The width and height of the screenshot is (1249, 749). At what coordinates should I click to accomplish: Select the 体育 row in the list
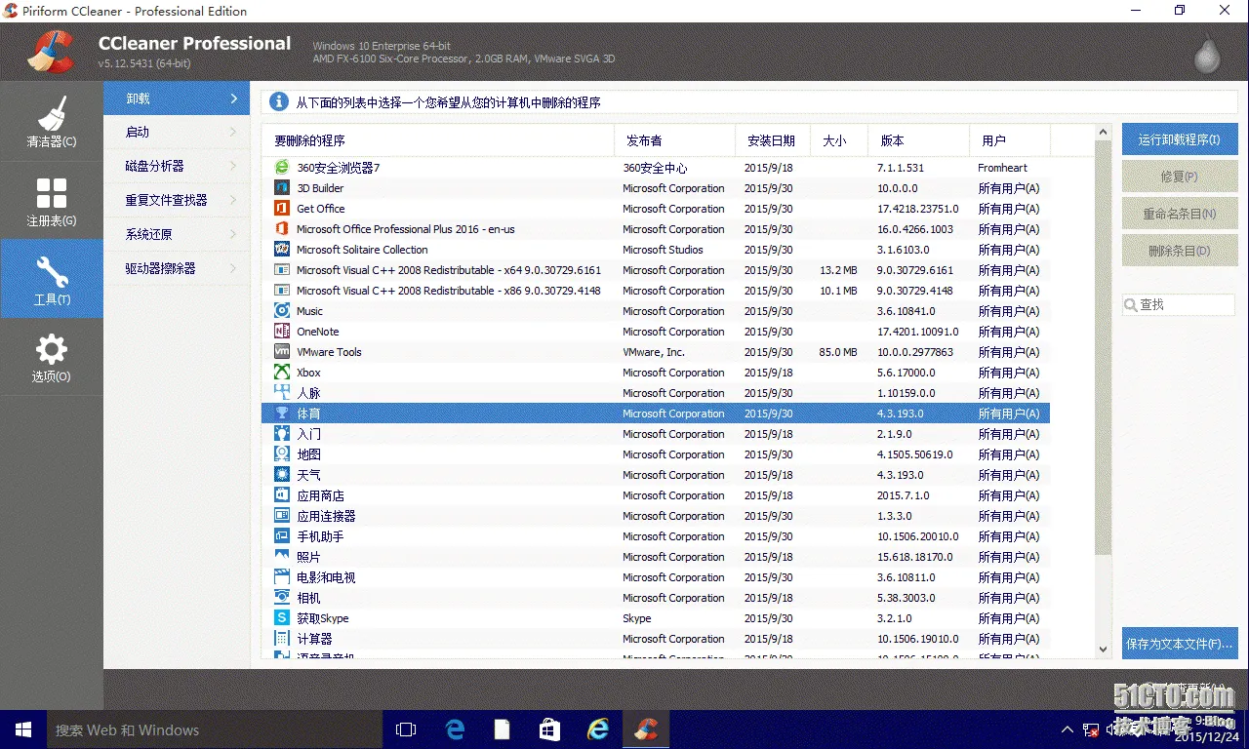click(x=656, y=414)
